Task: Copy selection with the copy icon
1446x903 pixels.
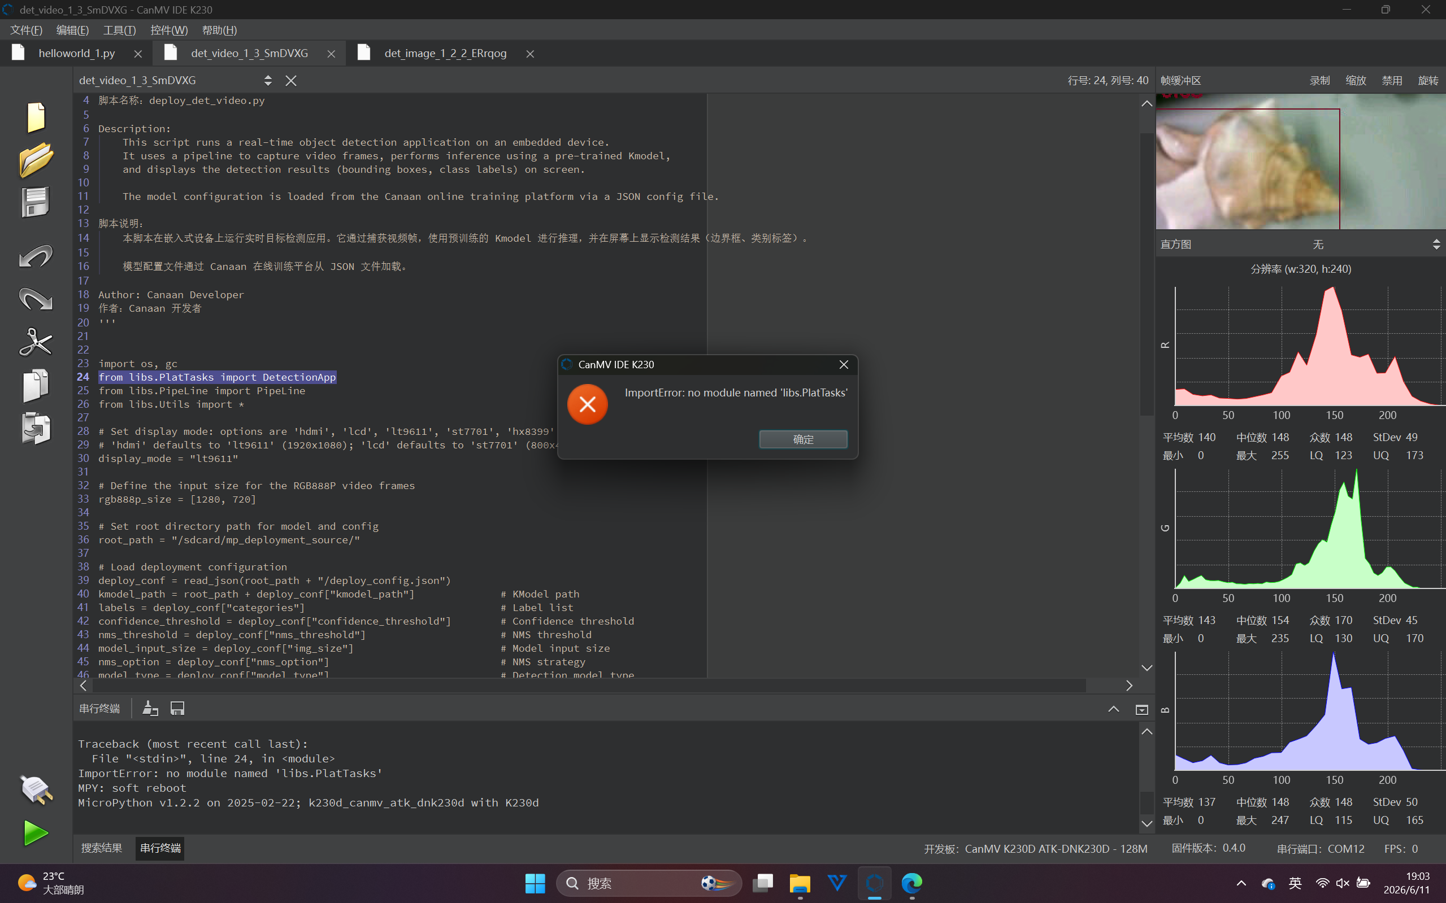Action: 35,385
